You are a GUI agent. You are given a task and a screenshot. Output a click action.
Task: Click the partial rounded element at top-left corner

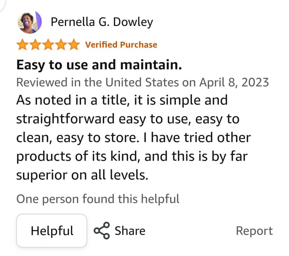click(2, 5)
